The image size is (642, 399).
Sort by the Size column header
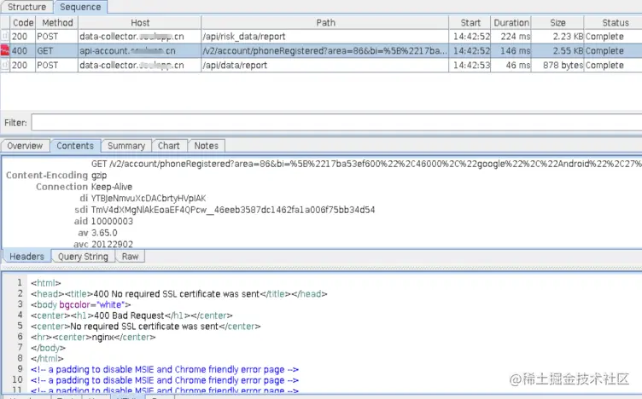[557, 22]
